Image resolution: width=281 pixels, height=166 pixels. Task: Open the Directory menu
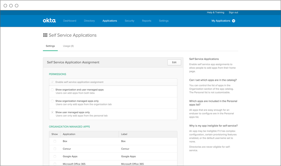point(89,21)
